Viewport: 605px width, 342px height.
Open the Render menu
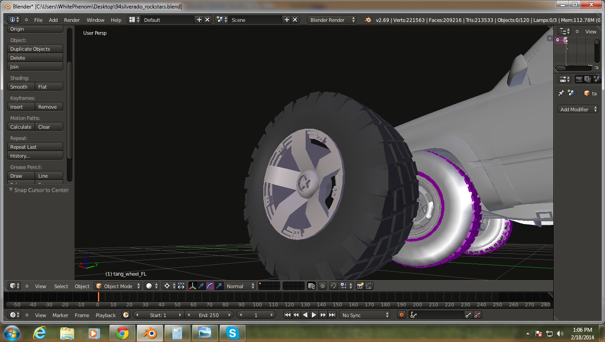point(72,20)
